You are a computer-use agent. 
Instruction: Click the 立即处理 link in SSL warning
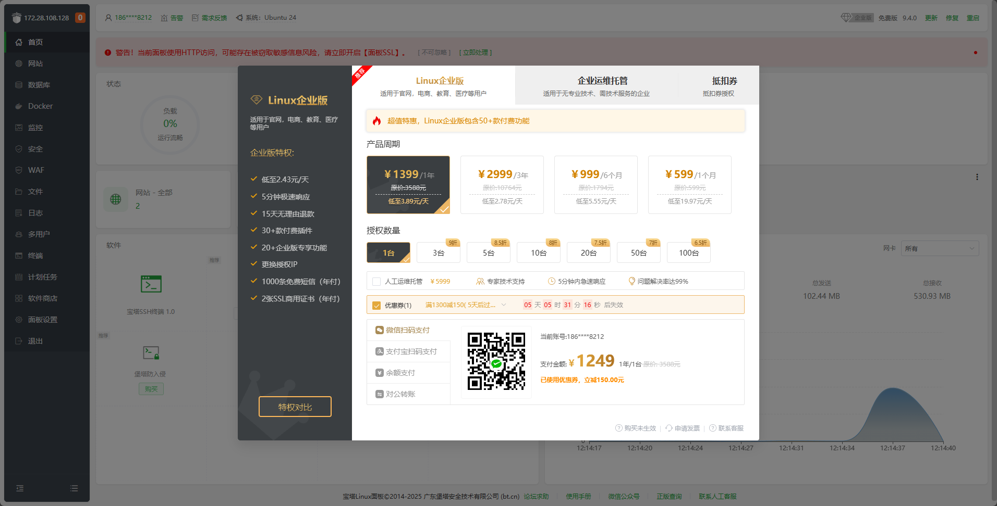[x=476, y=53]
